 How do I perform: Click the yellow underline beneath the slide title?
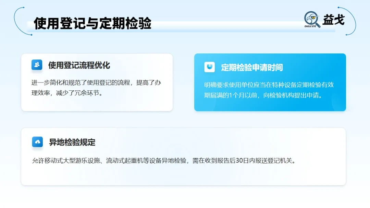tap(92, 31)
